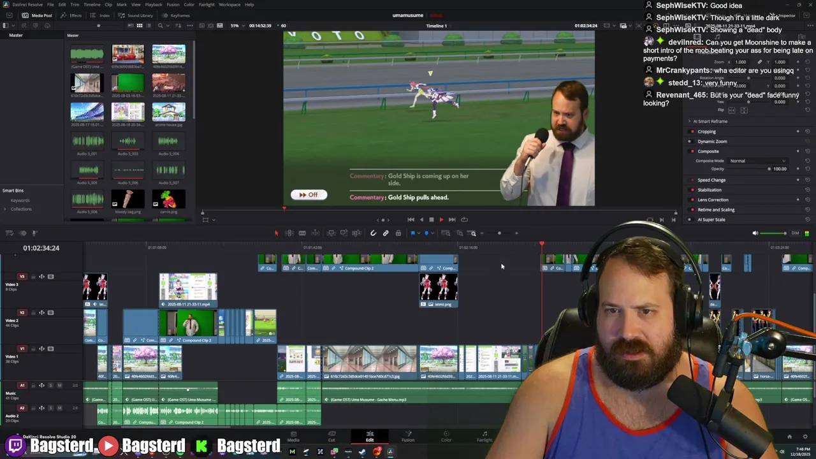816x459 pixels.
Task: Switch media pool to thumbnail view
Action: coord(139,25)
